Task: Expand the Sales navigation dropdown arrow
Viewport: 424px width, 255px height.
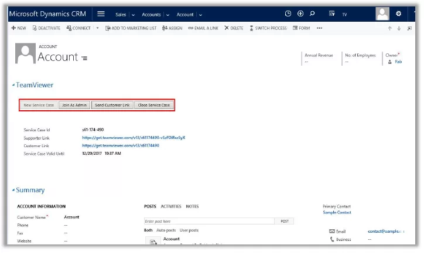Action: 133,15
